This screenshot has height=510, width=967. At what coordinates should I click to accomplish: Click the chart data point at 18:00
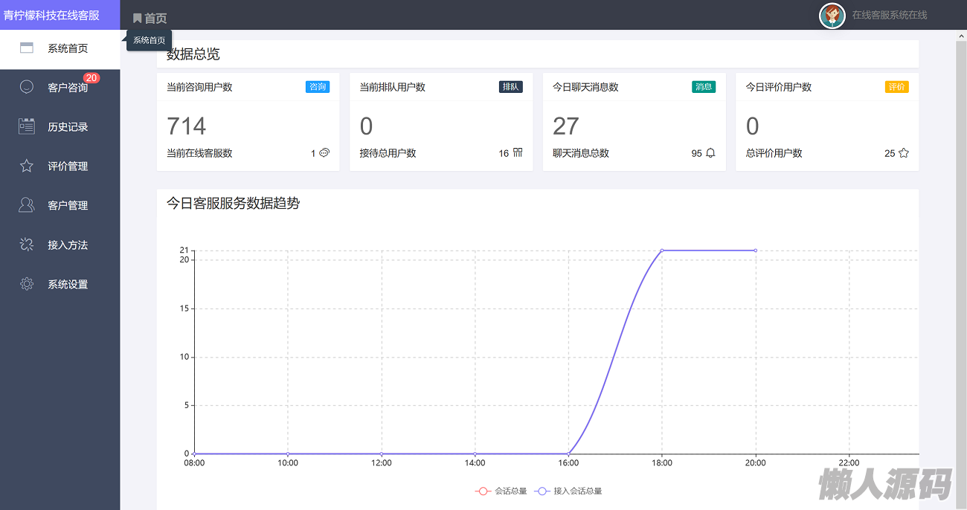(x=662, y=251)
